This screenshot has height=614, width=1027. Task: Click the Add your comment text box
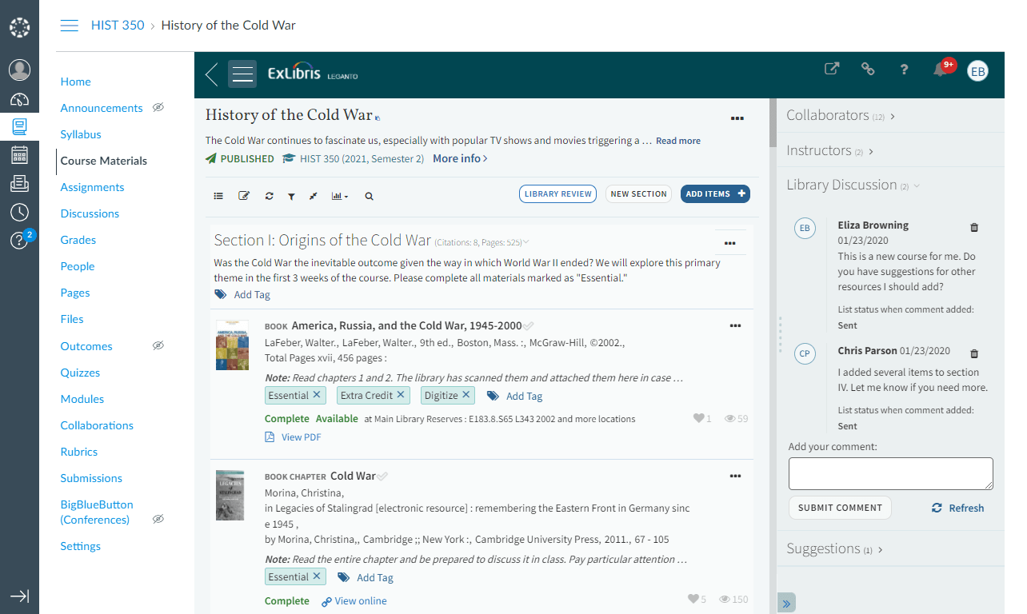click(x=890, y=473)
